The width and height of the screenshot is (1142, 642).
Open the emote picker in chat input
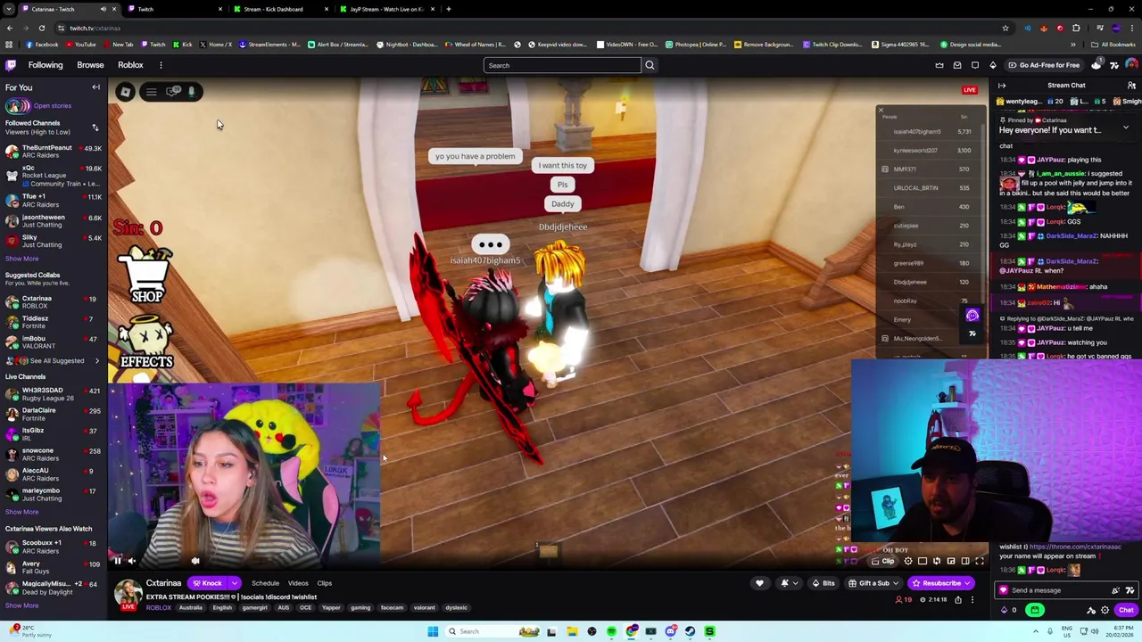pyautogui.click(x=1130, y=590)
